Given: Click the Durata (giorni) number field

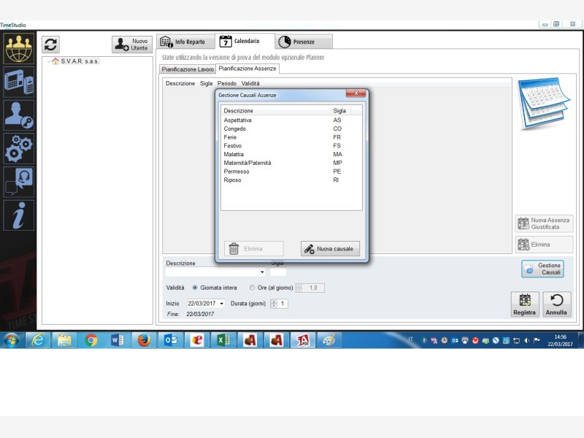Looking at the screenshot, I should point(283,304).
